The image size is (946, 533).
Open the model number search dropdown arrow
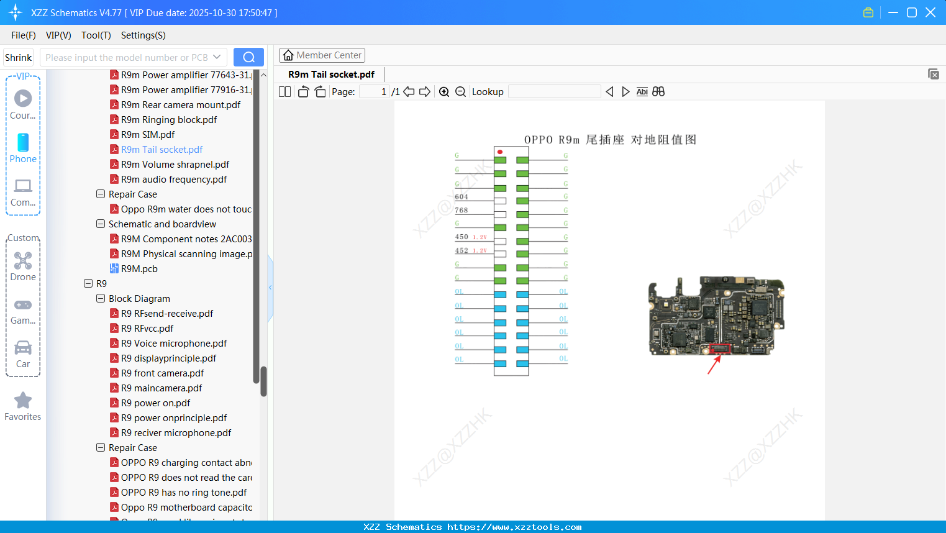tap(217, 57)
